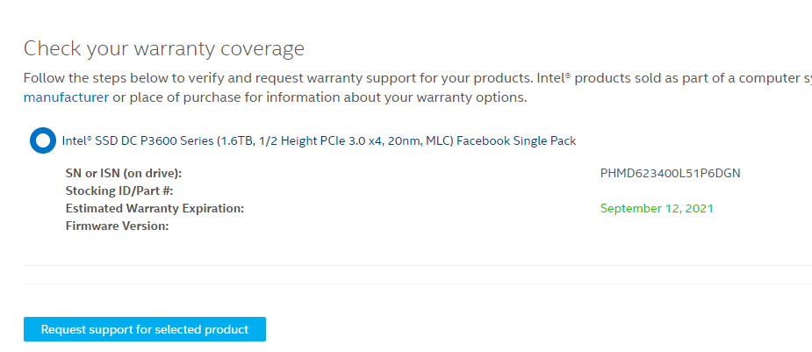812x352 pixels.
Task: Click the phrase place of purchase
Action: click(x=190, y=97)
